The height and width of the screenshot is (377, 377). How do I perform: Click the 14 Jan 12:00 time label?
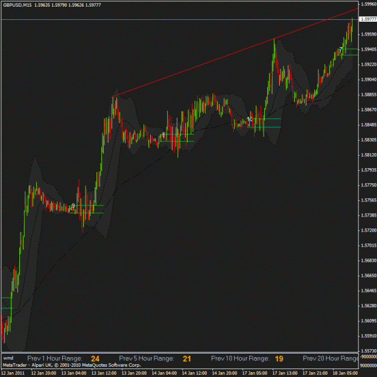pyautogui.click(x=194, y=373)
